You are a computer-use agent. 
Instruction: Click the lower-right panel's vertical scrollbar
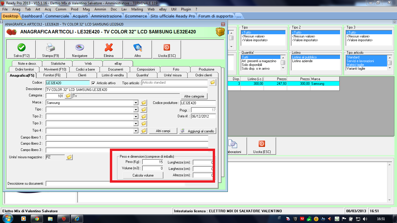click(x=390, y=182)
